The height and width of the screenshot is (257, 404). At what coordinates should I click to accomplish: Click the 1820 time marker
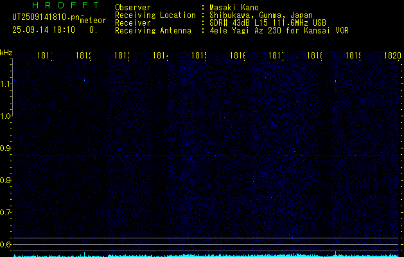(392, 55)
